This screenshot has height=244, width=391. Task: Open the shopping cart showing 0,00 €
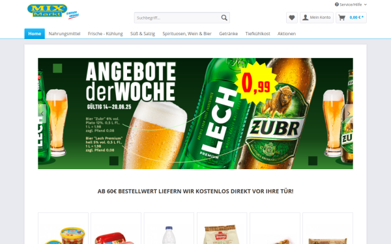[x=351, y=18]
